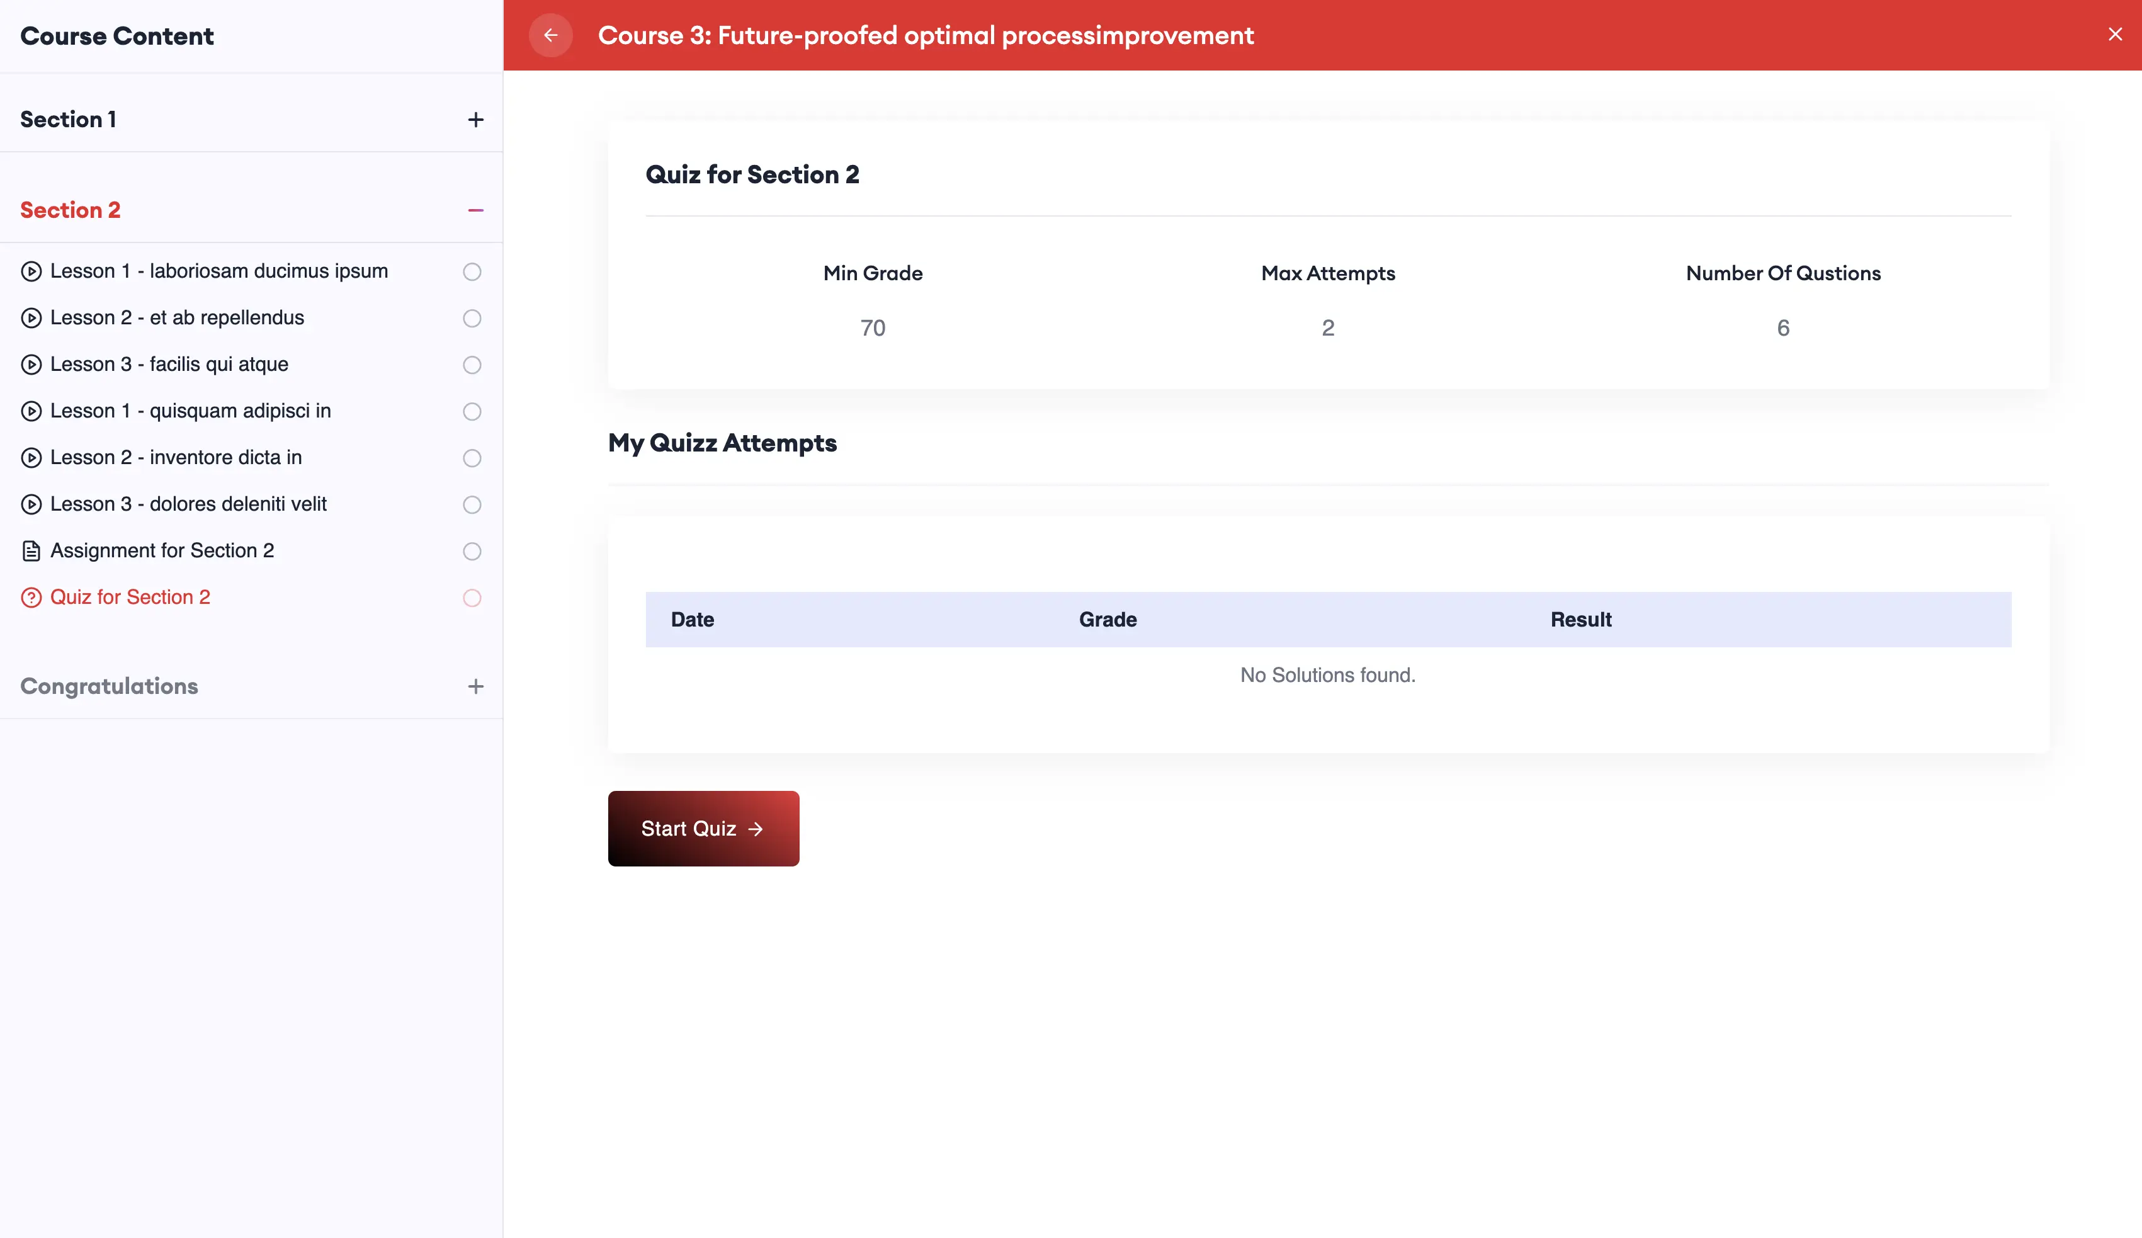Image resolution: width=2142 pixels, height=1238 pixels.
Task: Click the play icon beside Lesson 1 - quisquam adipisci
Action: (31, 412)
